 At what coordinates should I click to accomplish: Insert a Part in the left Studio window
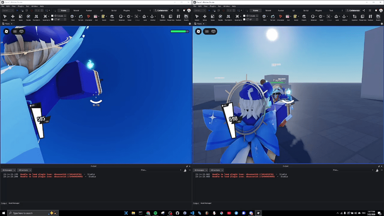point(72,17)
